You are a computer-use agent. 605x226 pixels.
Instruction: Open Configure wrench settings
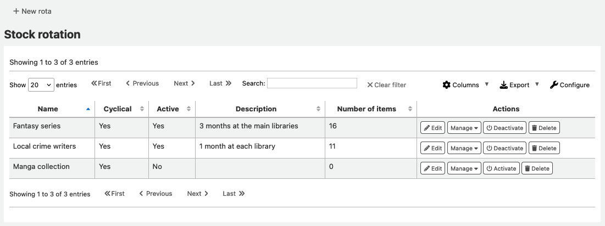click(x=570, y=85)
